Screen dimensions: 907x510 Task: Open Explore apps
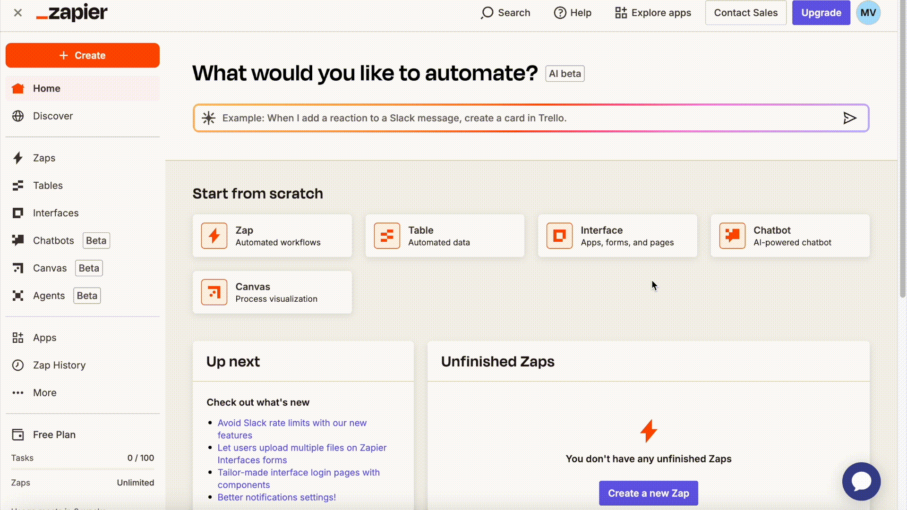coord(653,13)
